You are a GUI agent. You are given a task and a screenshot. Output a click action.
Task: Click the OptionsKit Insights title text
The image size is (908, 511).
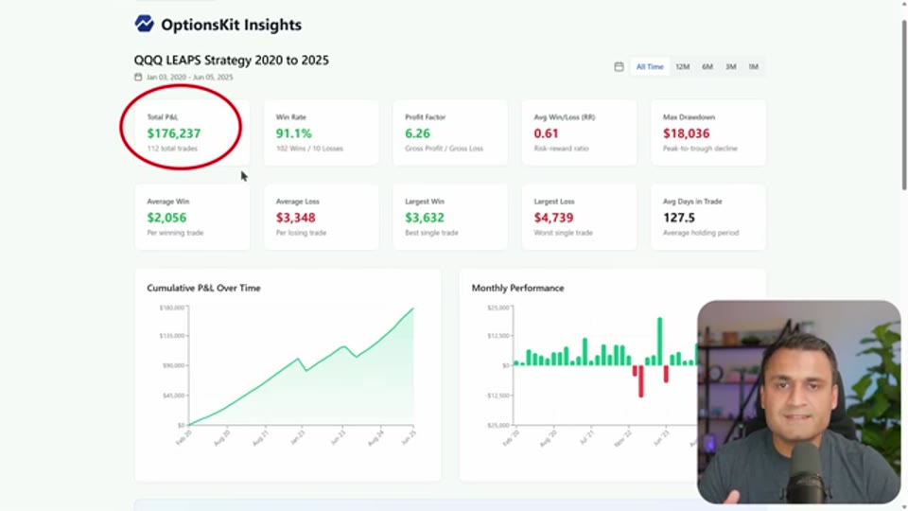231,25
